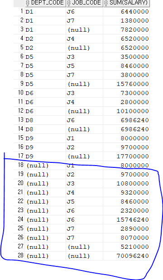Select salary cell 7300000
The height and width of the screenshot is (280, 163).
[x=135, y=93]
